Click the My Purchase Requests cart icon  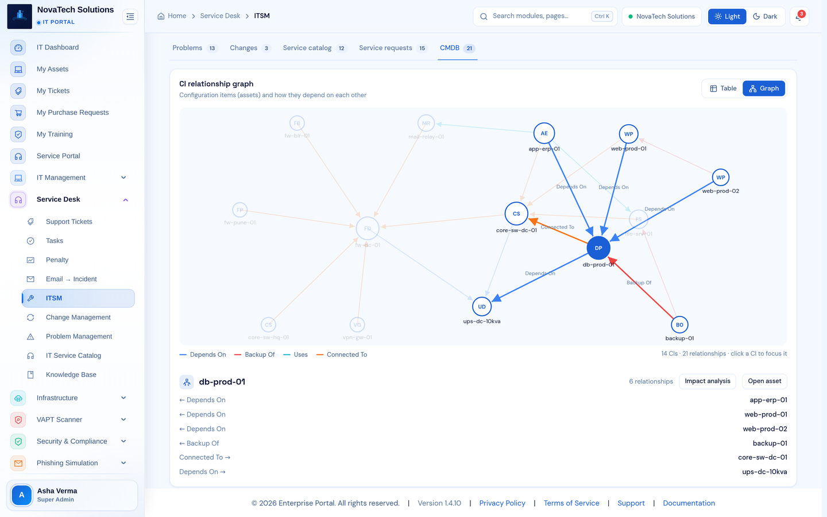(18, 113)
